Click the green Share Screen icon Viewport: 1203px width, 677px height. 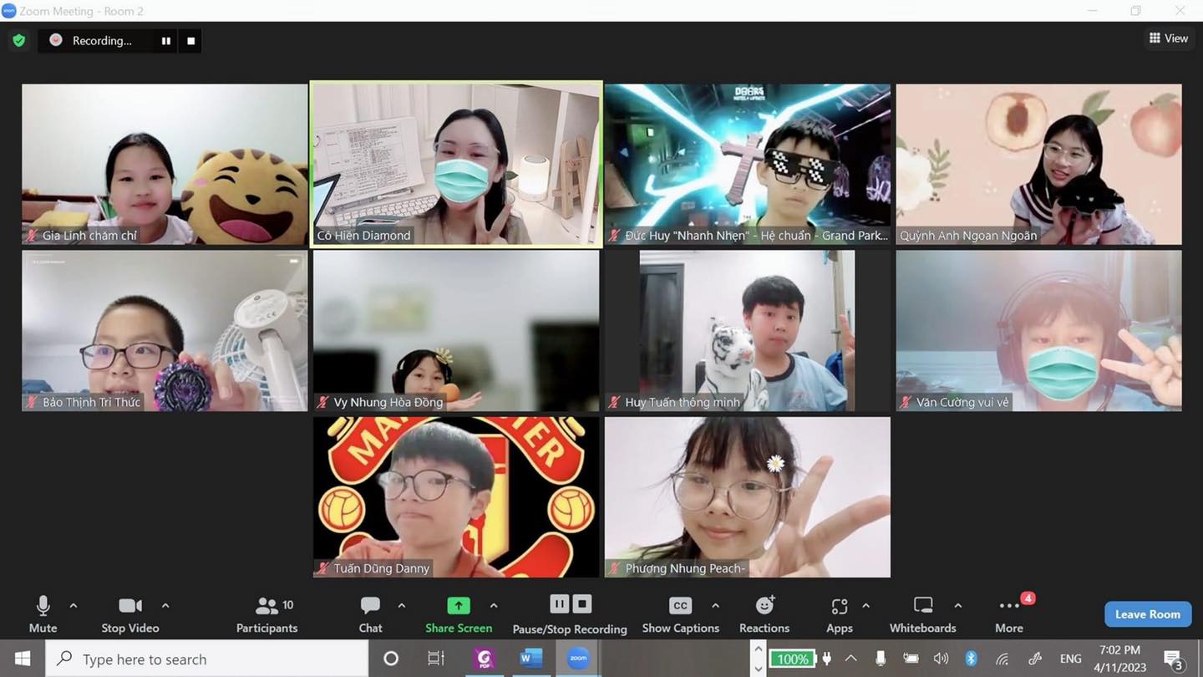point(459,606)
